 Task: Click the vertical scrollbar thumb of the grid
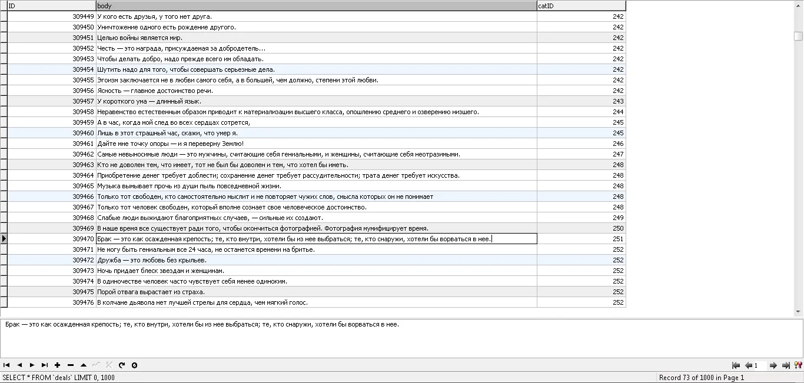[798, 36]
